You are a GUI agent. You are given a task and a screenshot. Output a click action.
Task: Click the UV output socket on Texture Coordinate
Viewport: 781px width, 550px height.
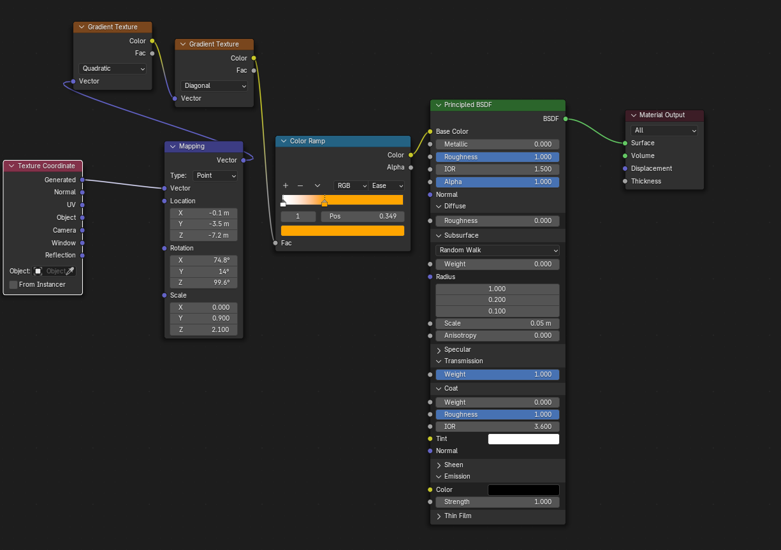tap(82, 205)
